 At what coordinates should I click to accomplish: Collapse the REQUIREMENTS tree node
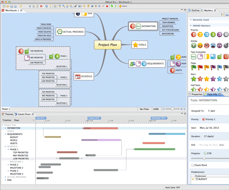click(5, 134)
